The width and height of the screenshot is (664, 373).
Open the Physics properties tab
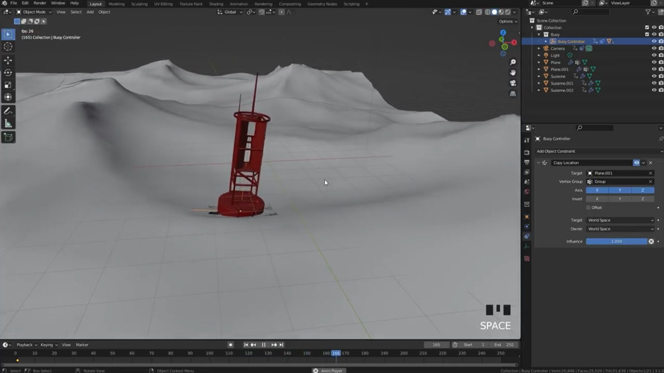tap(527, 226)
